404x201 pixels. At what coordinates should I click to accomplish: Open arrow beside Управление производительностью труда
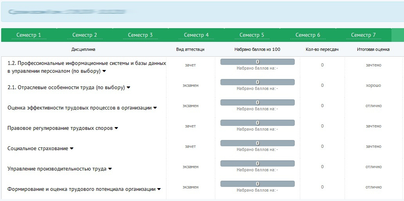pos(110,169)
